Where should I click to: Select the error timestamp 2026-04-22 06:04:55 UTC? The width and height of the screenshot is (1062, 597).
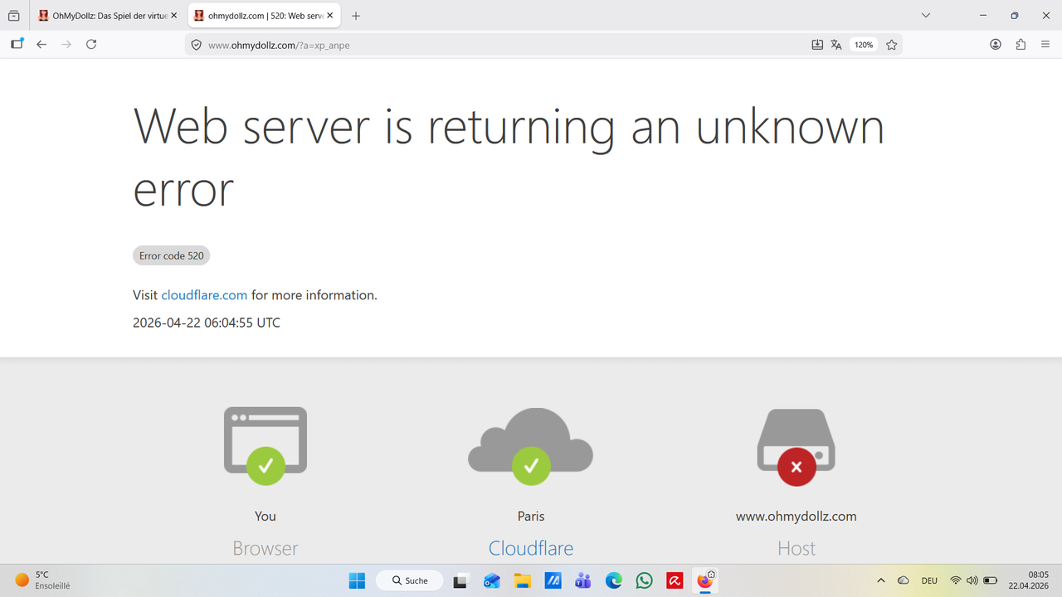pyautogui.click(x=207, y=323)
